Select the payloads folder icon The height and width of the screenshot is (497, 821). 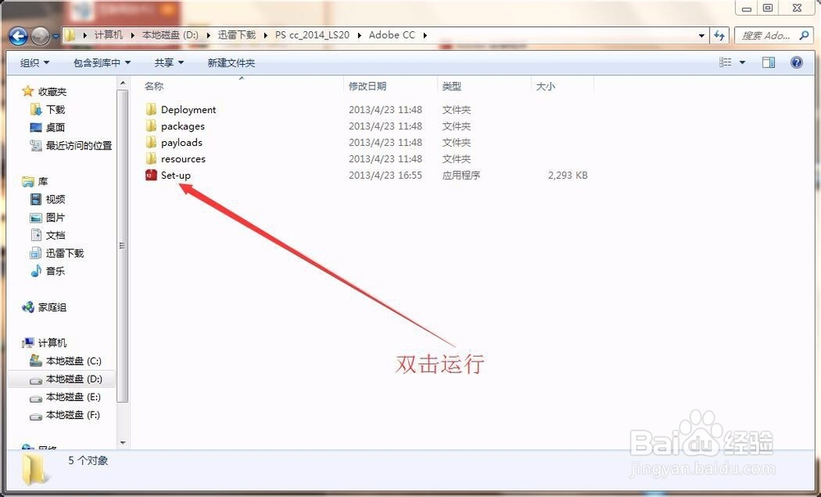pyautogui.click(x=151, y=142)
